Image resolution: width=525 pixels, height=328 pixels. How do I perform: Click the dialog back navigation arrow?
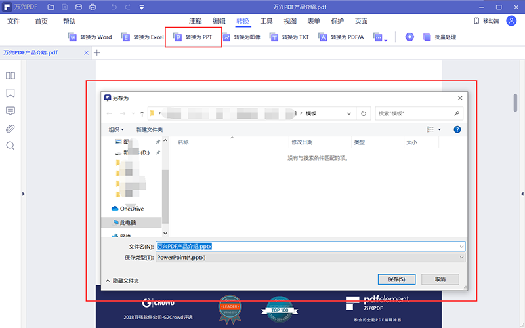click(109, 113)
